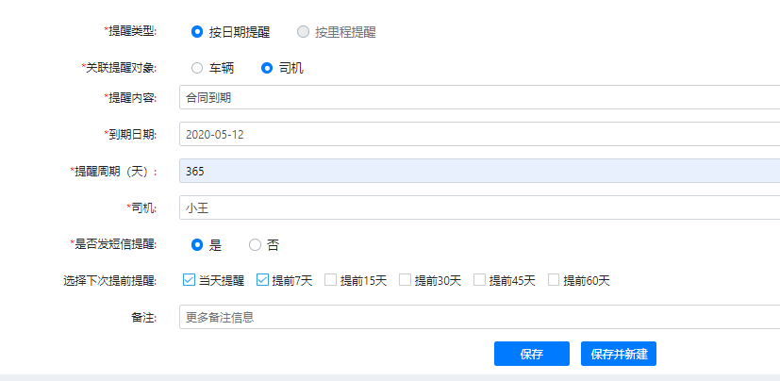Enable the 提前15天 checkbox

click(330, 280)
